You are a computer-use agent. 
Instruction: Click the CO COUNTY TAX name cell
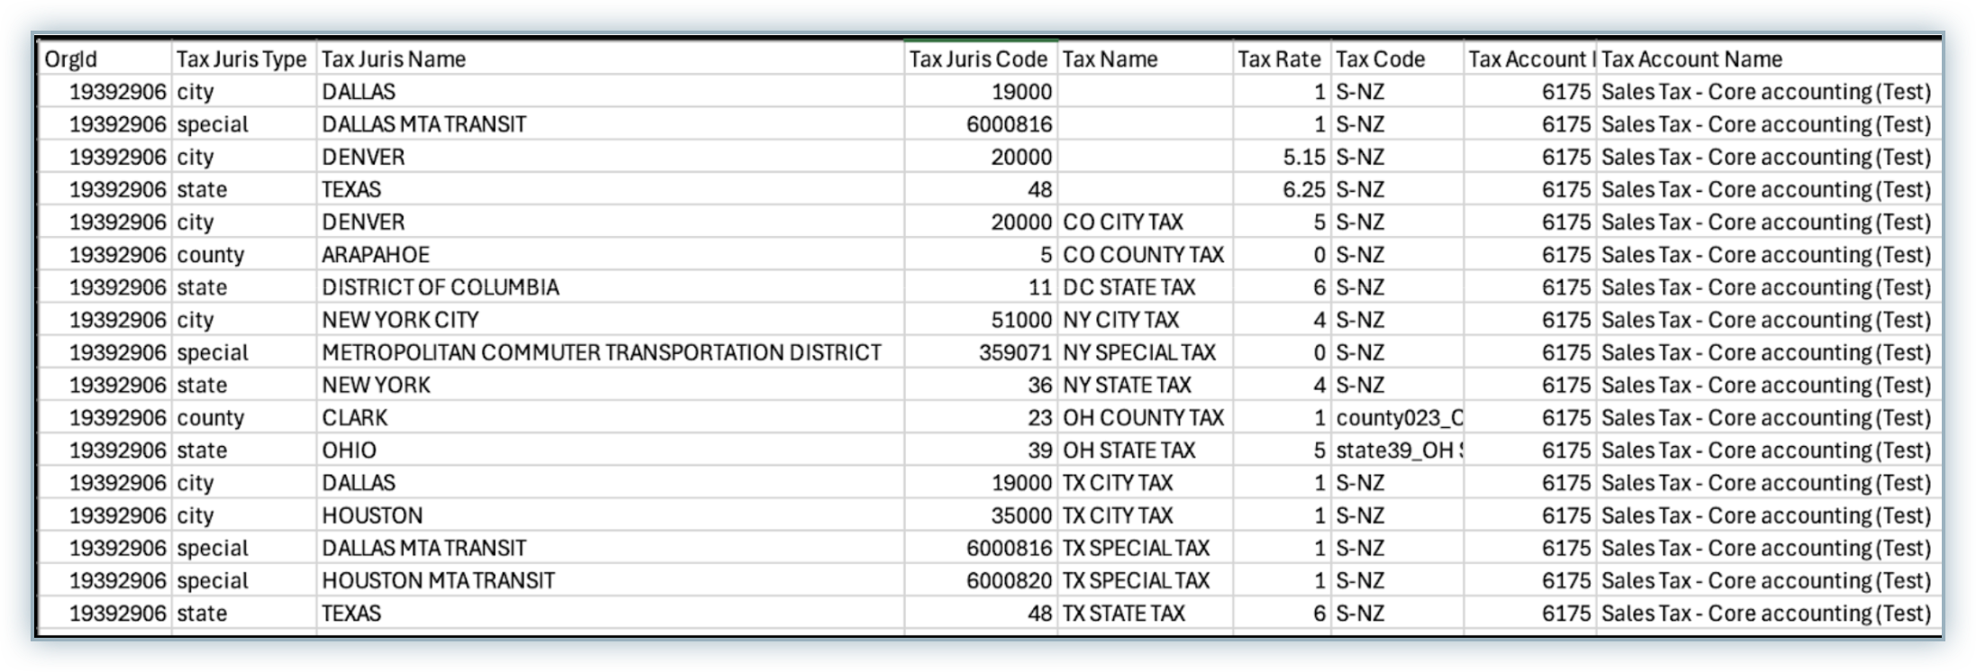click(1144, 255)
